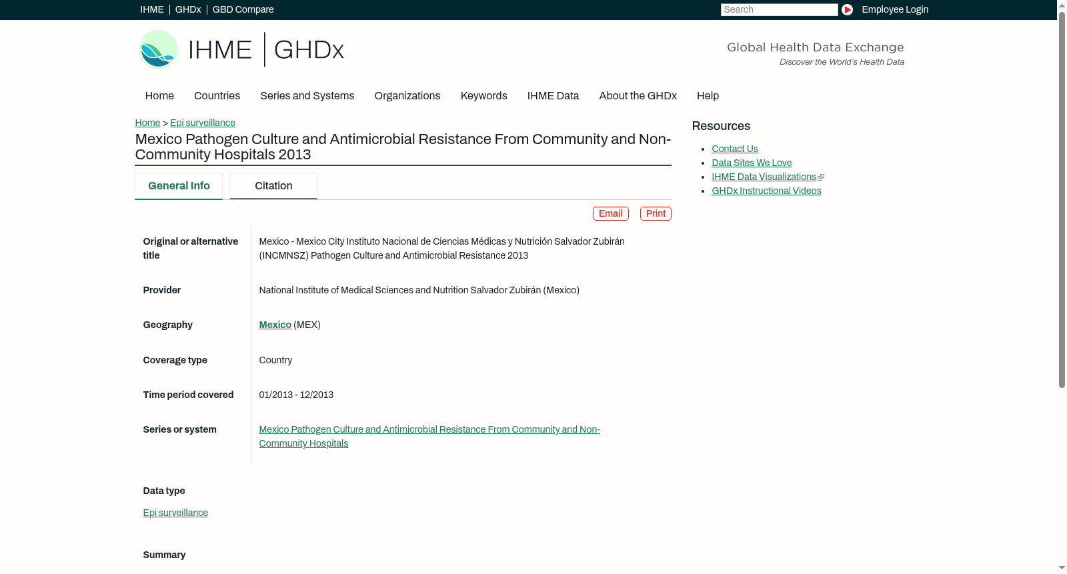
Task: Open the Mexico geography link
Action: (x=275, y=325)
